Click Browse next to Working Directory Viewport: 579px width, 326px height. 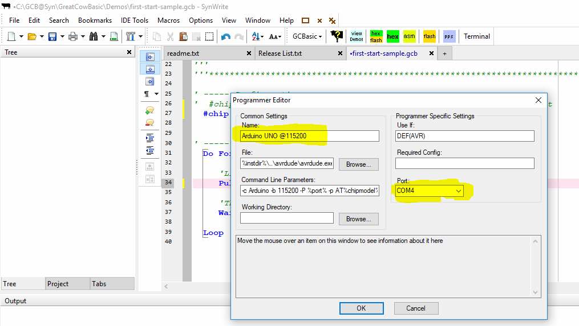click(359, 219)
